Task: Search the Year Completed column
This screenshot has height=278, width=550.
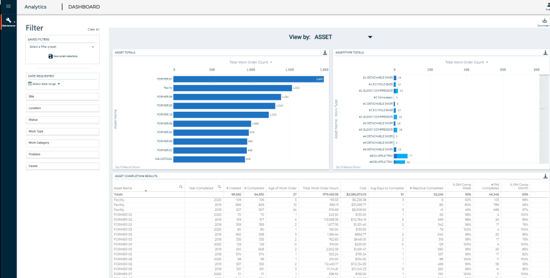Action: pos(219,187)
